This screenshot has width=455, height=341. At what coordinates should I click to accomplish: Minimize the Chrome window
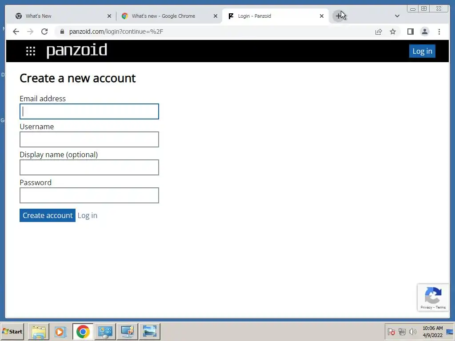click(413, 9)
